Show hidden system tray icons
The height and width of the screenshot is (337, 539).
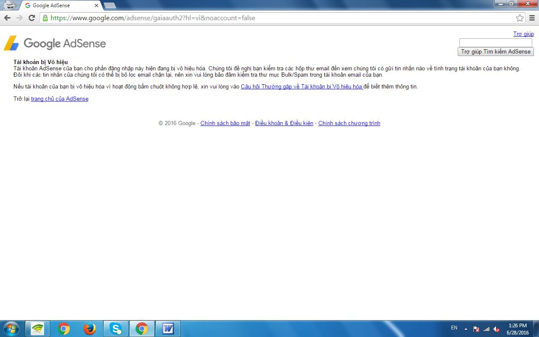click(x=466, y=329)
